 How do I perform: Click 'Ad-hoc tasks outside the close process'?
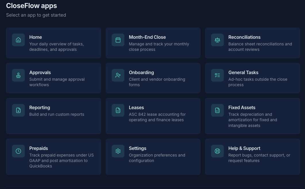258,82
